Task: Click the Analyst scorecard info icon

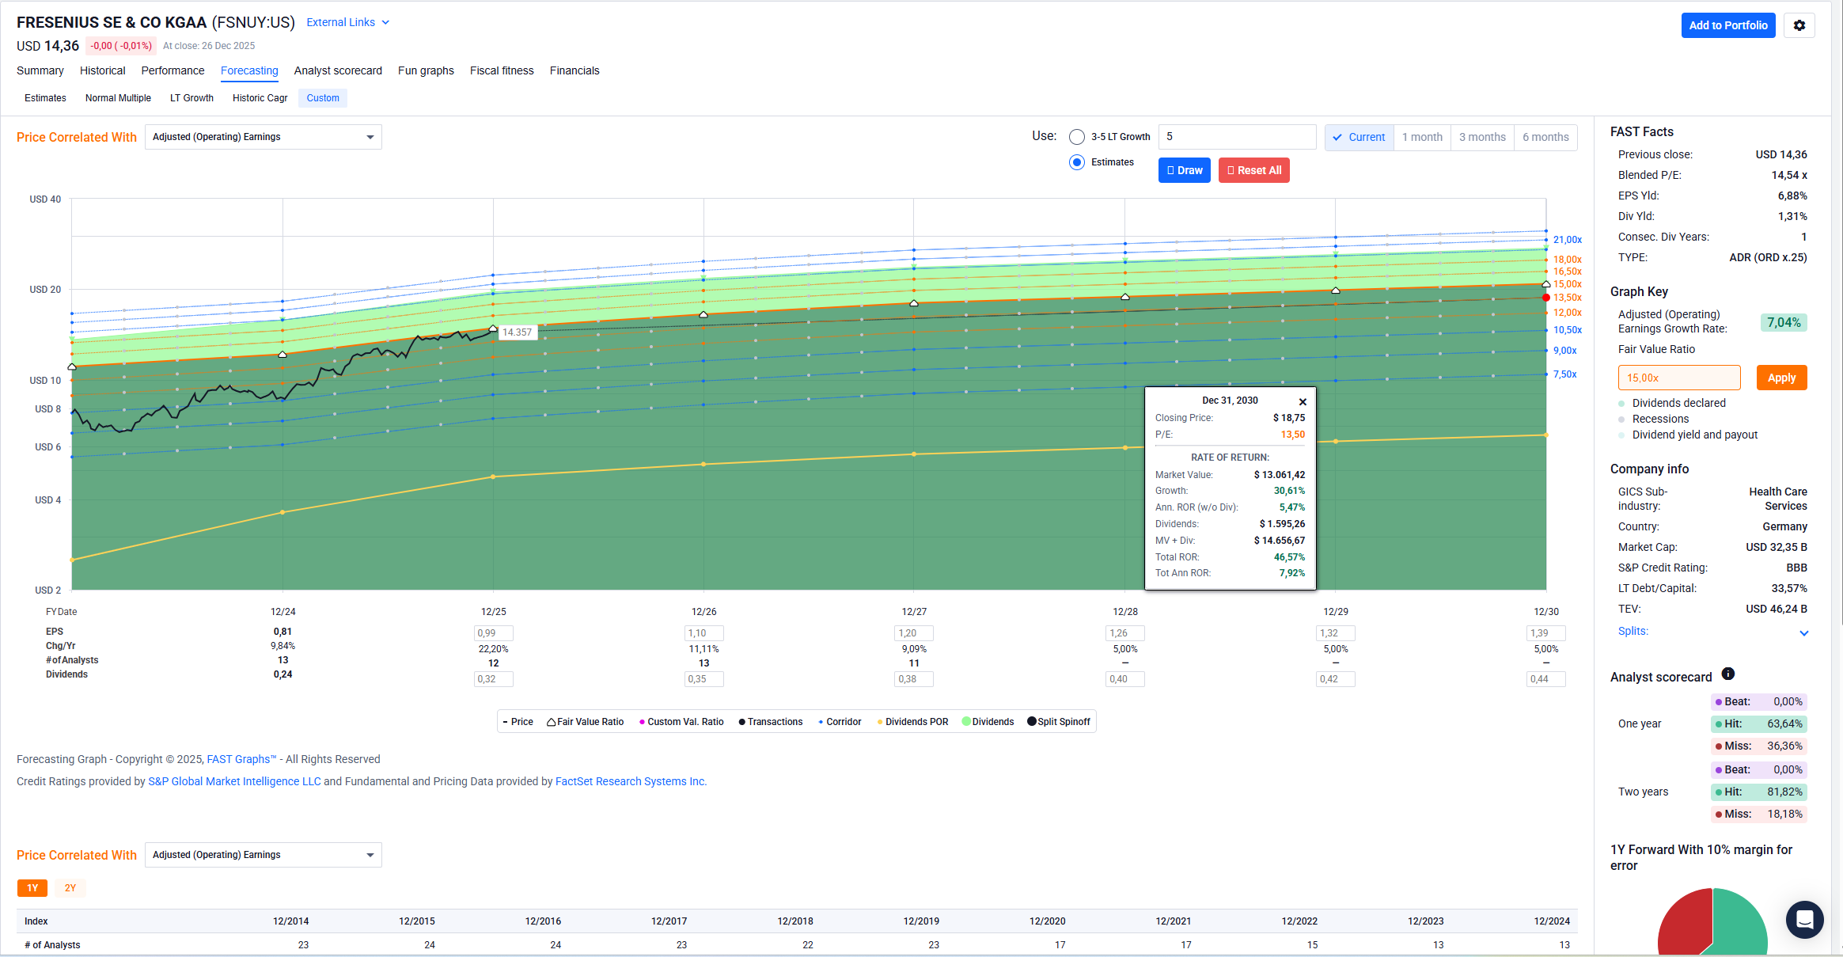Action: click(1728, 674)
